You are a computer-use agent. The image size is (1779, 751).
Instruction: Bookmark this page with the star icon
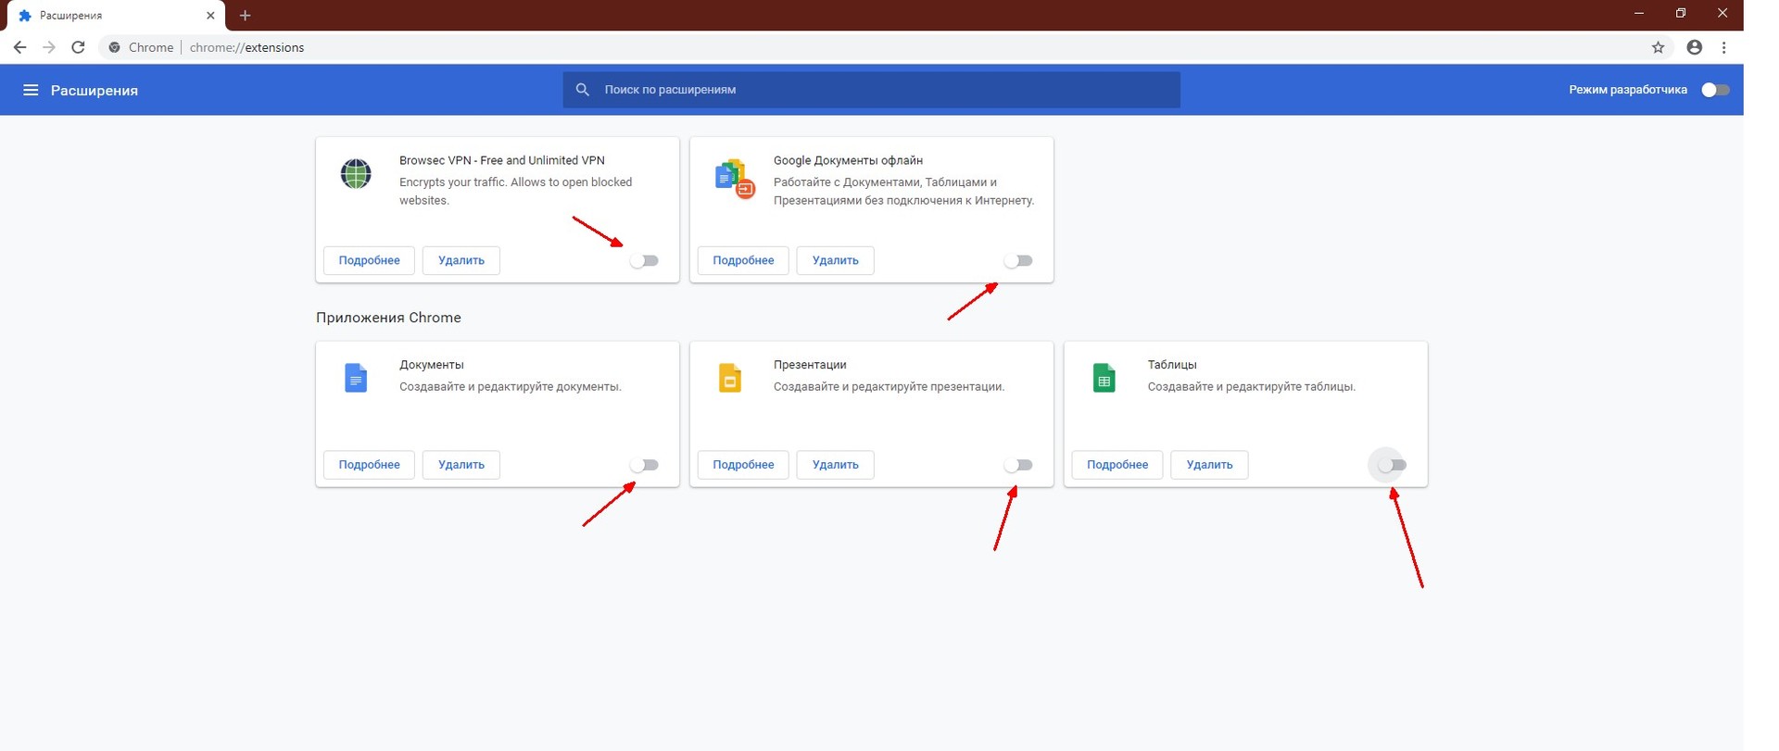click(x=1659, y=47)
